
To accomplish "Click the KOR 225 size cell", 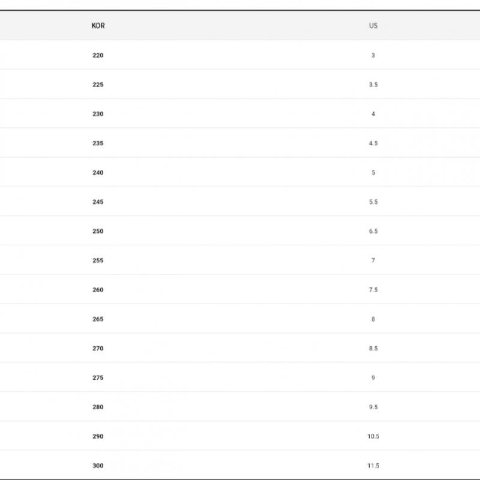I will [x=98, y=85].
